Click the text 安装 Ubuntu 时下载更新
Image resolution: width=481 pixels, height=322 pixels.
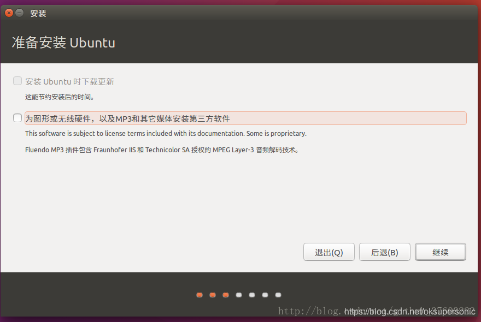(69, 81)
